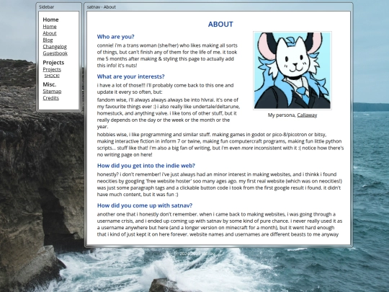Click the 'Sidebar' window title text
The width and height of the screenshot is (389, 292).
46,7
